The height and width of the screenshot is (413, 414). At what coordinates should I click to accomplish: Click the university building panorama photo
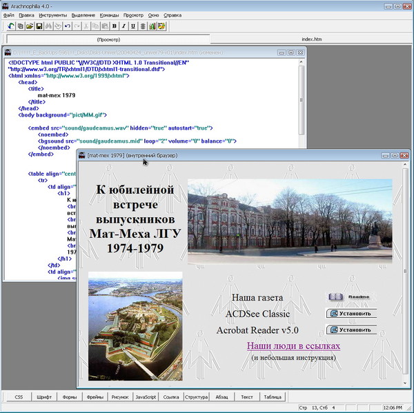point(290,221)
